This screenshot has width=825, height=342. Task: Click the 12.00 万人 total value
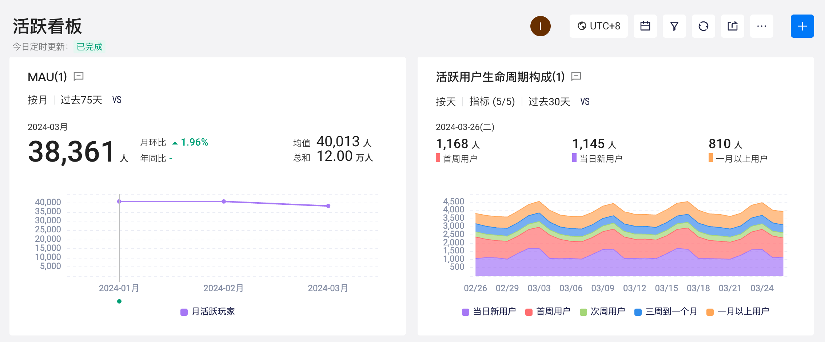point(345,156)
